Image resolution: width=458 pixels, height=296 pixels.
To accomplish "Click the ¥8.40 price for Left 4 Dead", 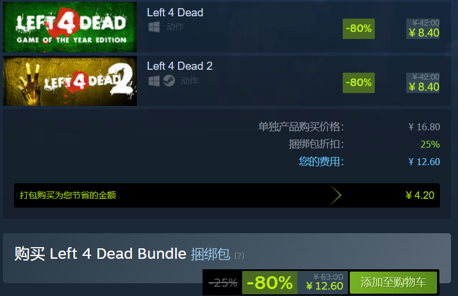I will coord(424,33).
